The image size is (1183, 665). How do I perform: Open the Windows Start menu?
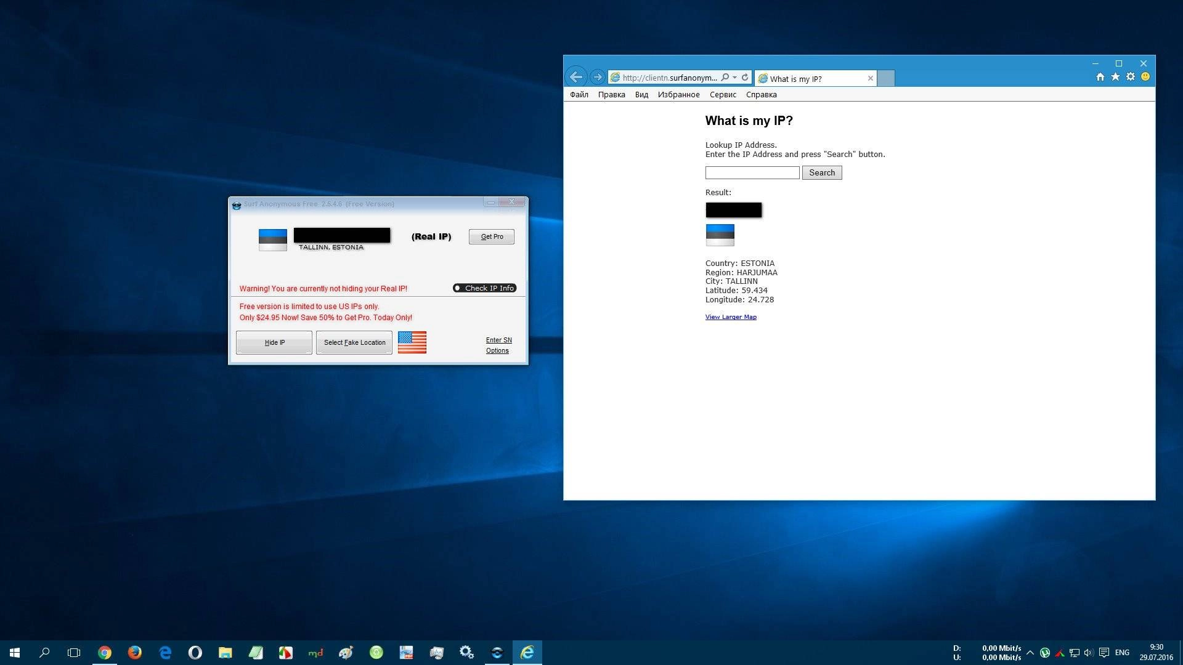coord(15,652)
